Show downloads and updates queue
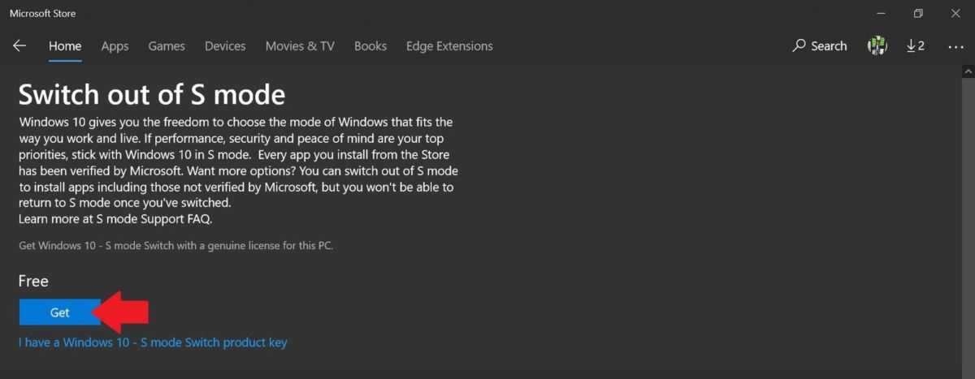The width and height of the screenshot is (975, 379). tap(916, 46)
